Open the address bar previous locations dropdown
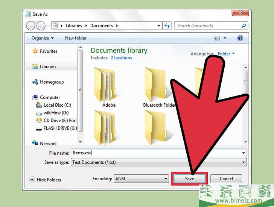Viewport: 274px width, 207px height. [159, 26]
